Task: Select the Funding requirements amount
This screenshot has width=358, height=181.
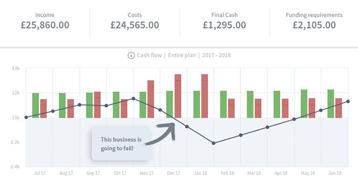Action: (x=314, y=25)
